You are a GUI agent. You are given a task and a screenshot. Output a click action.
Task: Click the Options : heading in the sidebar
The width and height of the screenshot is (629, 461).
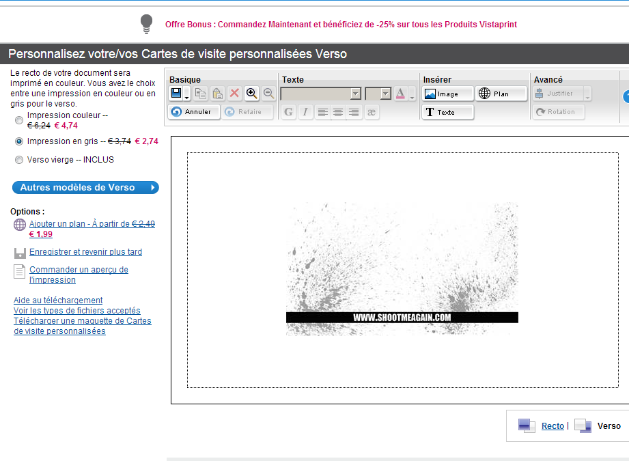click(x=27, y=212)
